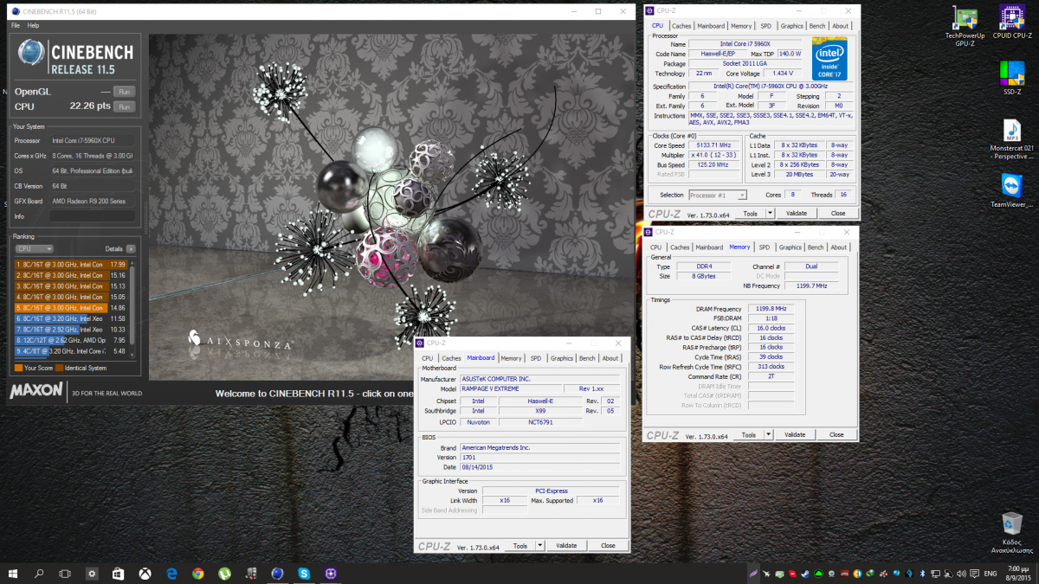Open Tools dropdown arrow in CPU tab window
This screenshot has height=584, width=1039.
771,214
